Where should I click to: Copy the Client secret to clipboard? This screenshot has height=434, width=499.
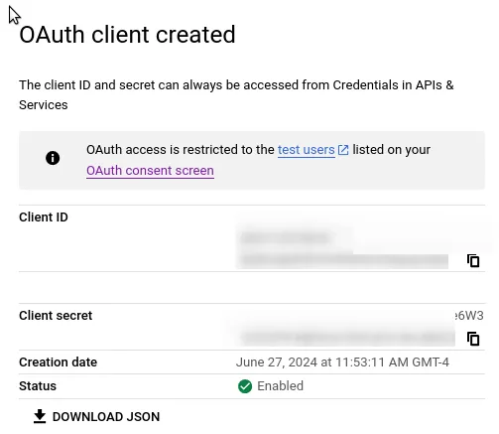473,339
